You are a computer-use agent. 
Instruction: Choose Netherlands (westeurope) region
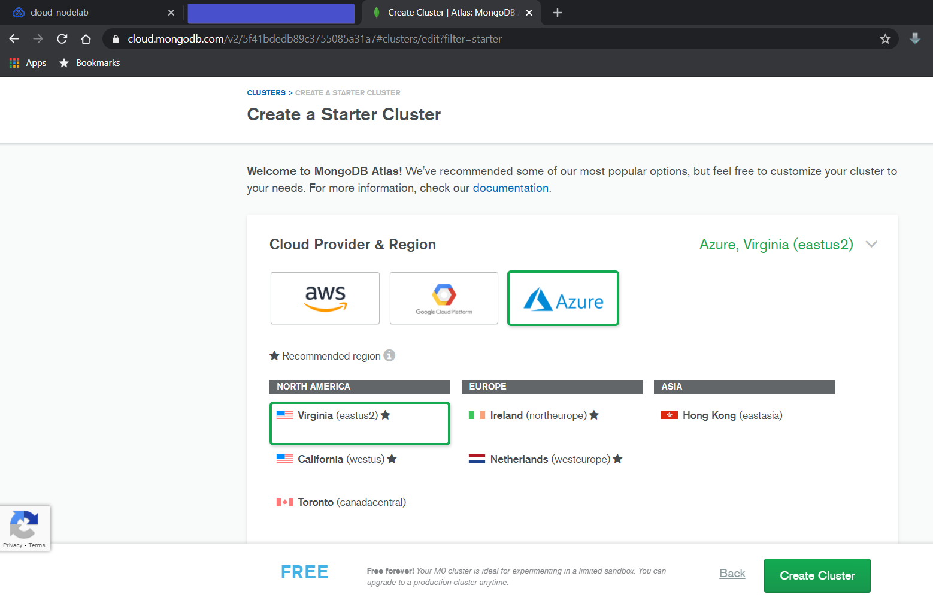546,459
